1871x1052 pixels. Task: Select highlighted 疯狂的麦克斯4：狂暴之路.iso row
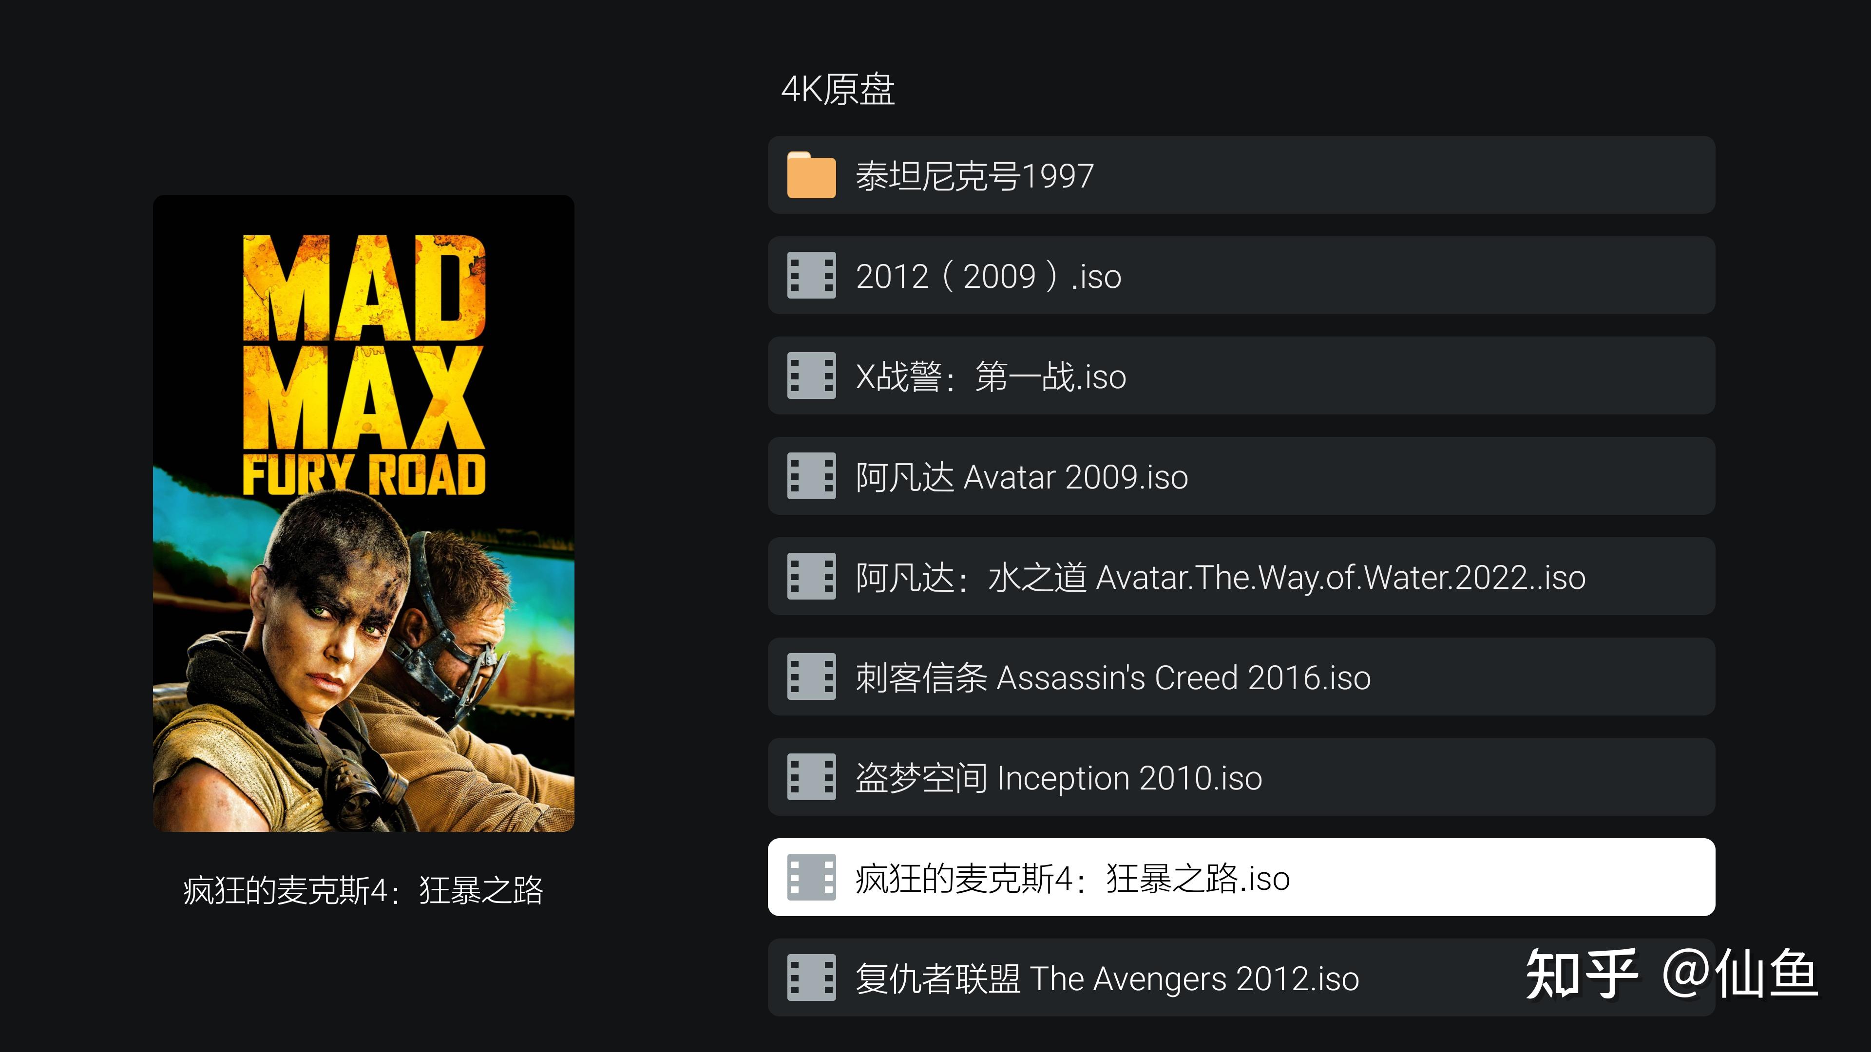click(x=1241, y=877)
